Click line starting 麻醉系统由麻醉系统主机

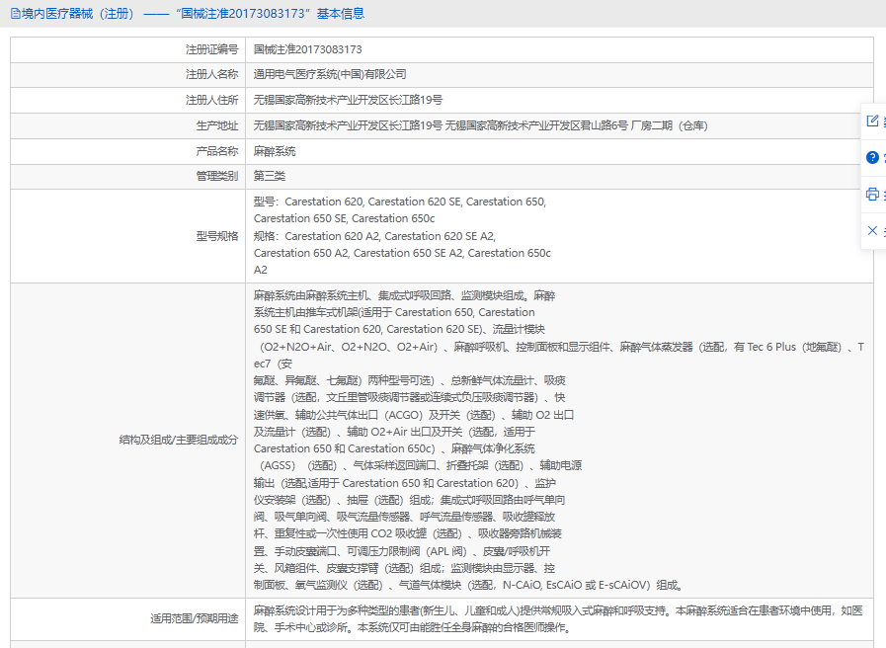pos(405,295)
